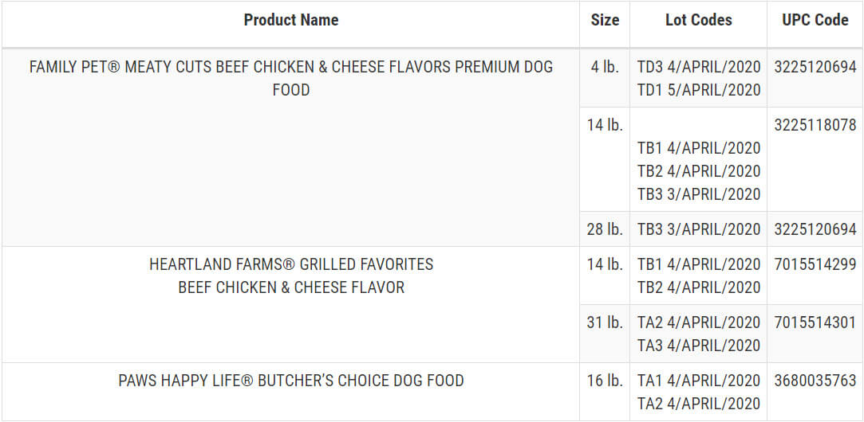Screen dimensions: 864x422
Task: Click Paws Happy Life Butcher's Choice product name
Action: (290, 381)
